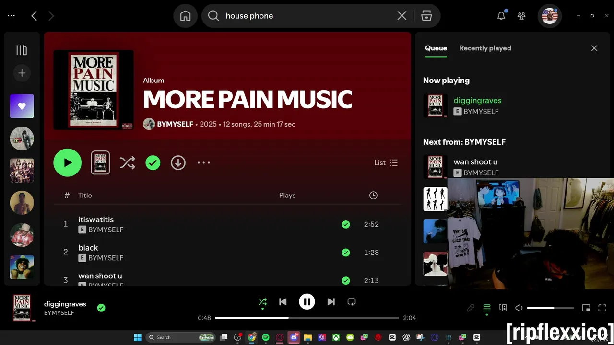Skip to the previous track

(x=283, y=302)
